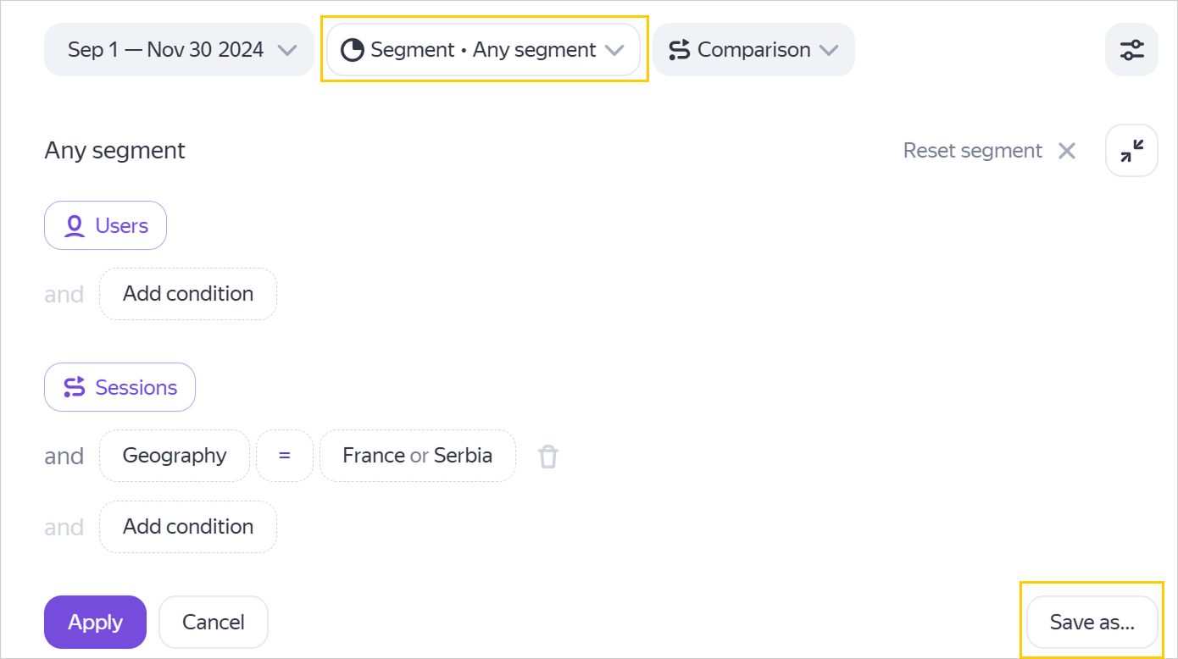This screenshot has width=1178, height=659.
Task: Expand the Segment Any segment dropdown chevron
Action: 614,50
